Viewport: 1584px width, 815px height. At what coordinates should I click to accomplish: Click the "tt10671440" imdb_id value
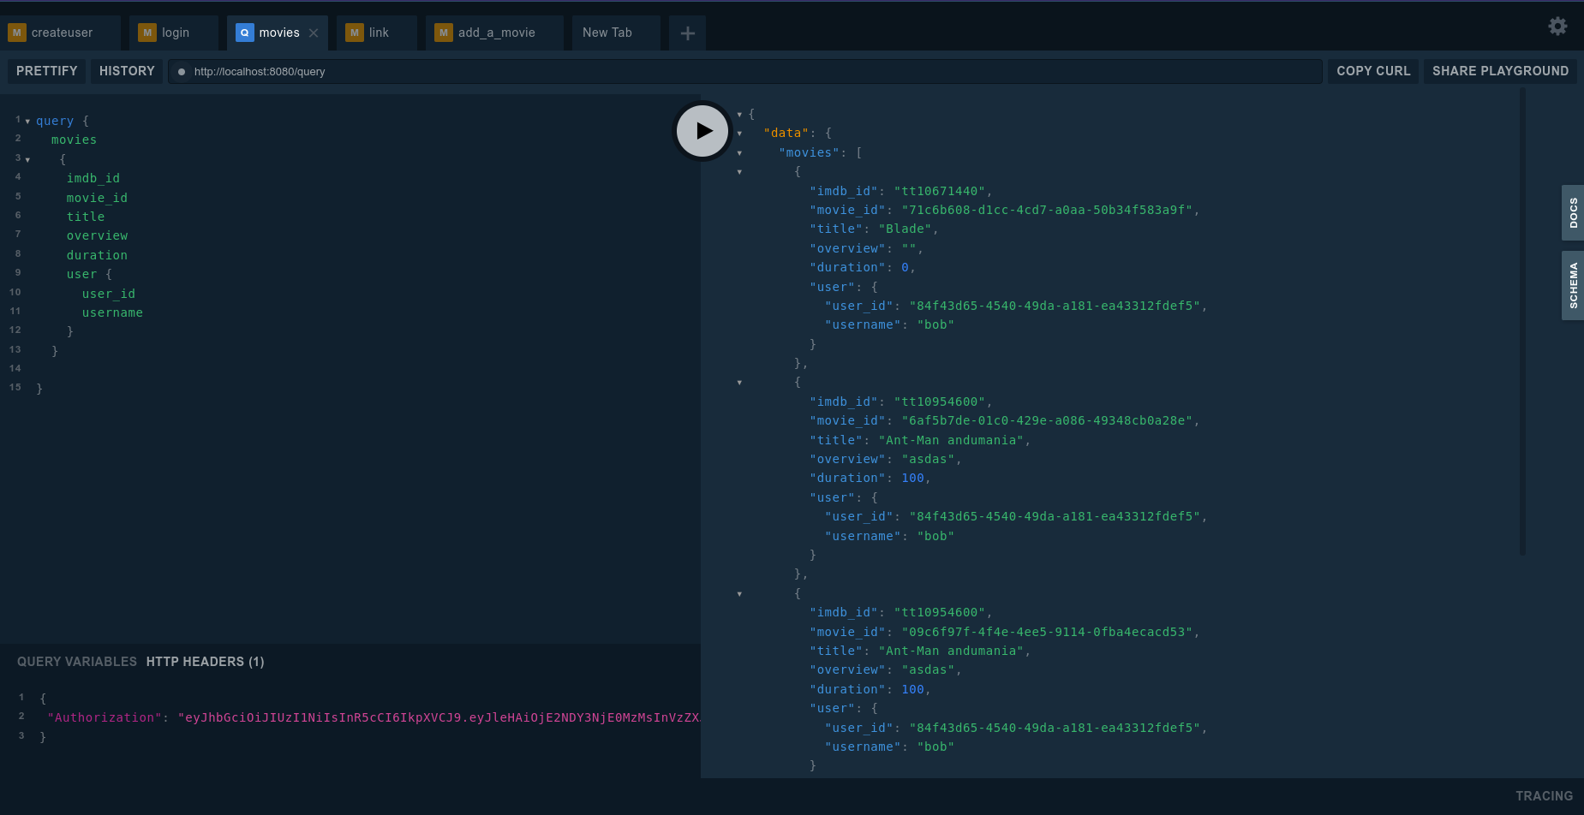click(x=940, y=191)
